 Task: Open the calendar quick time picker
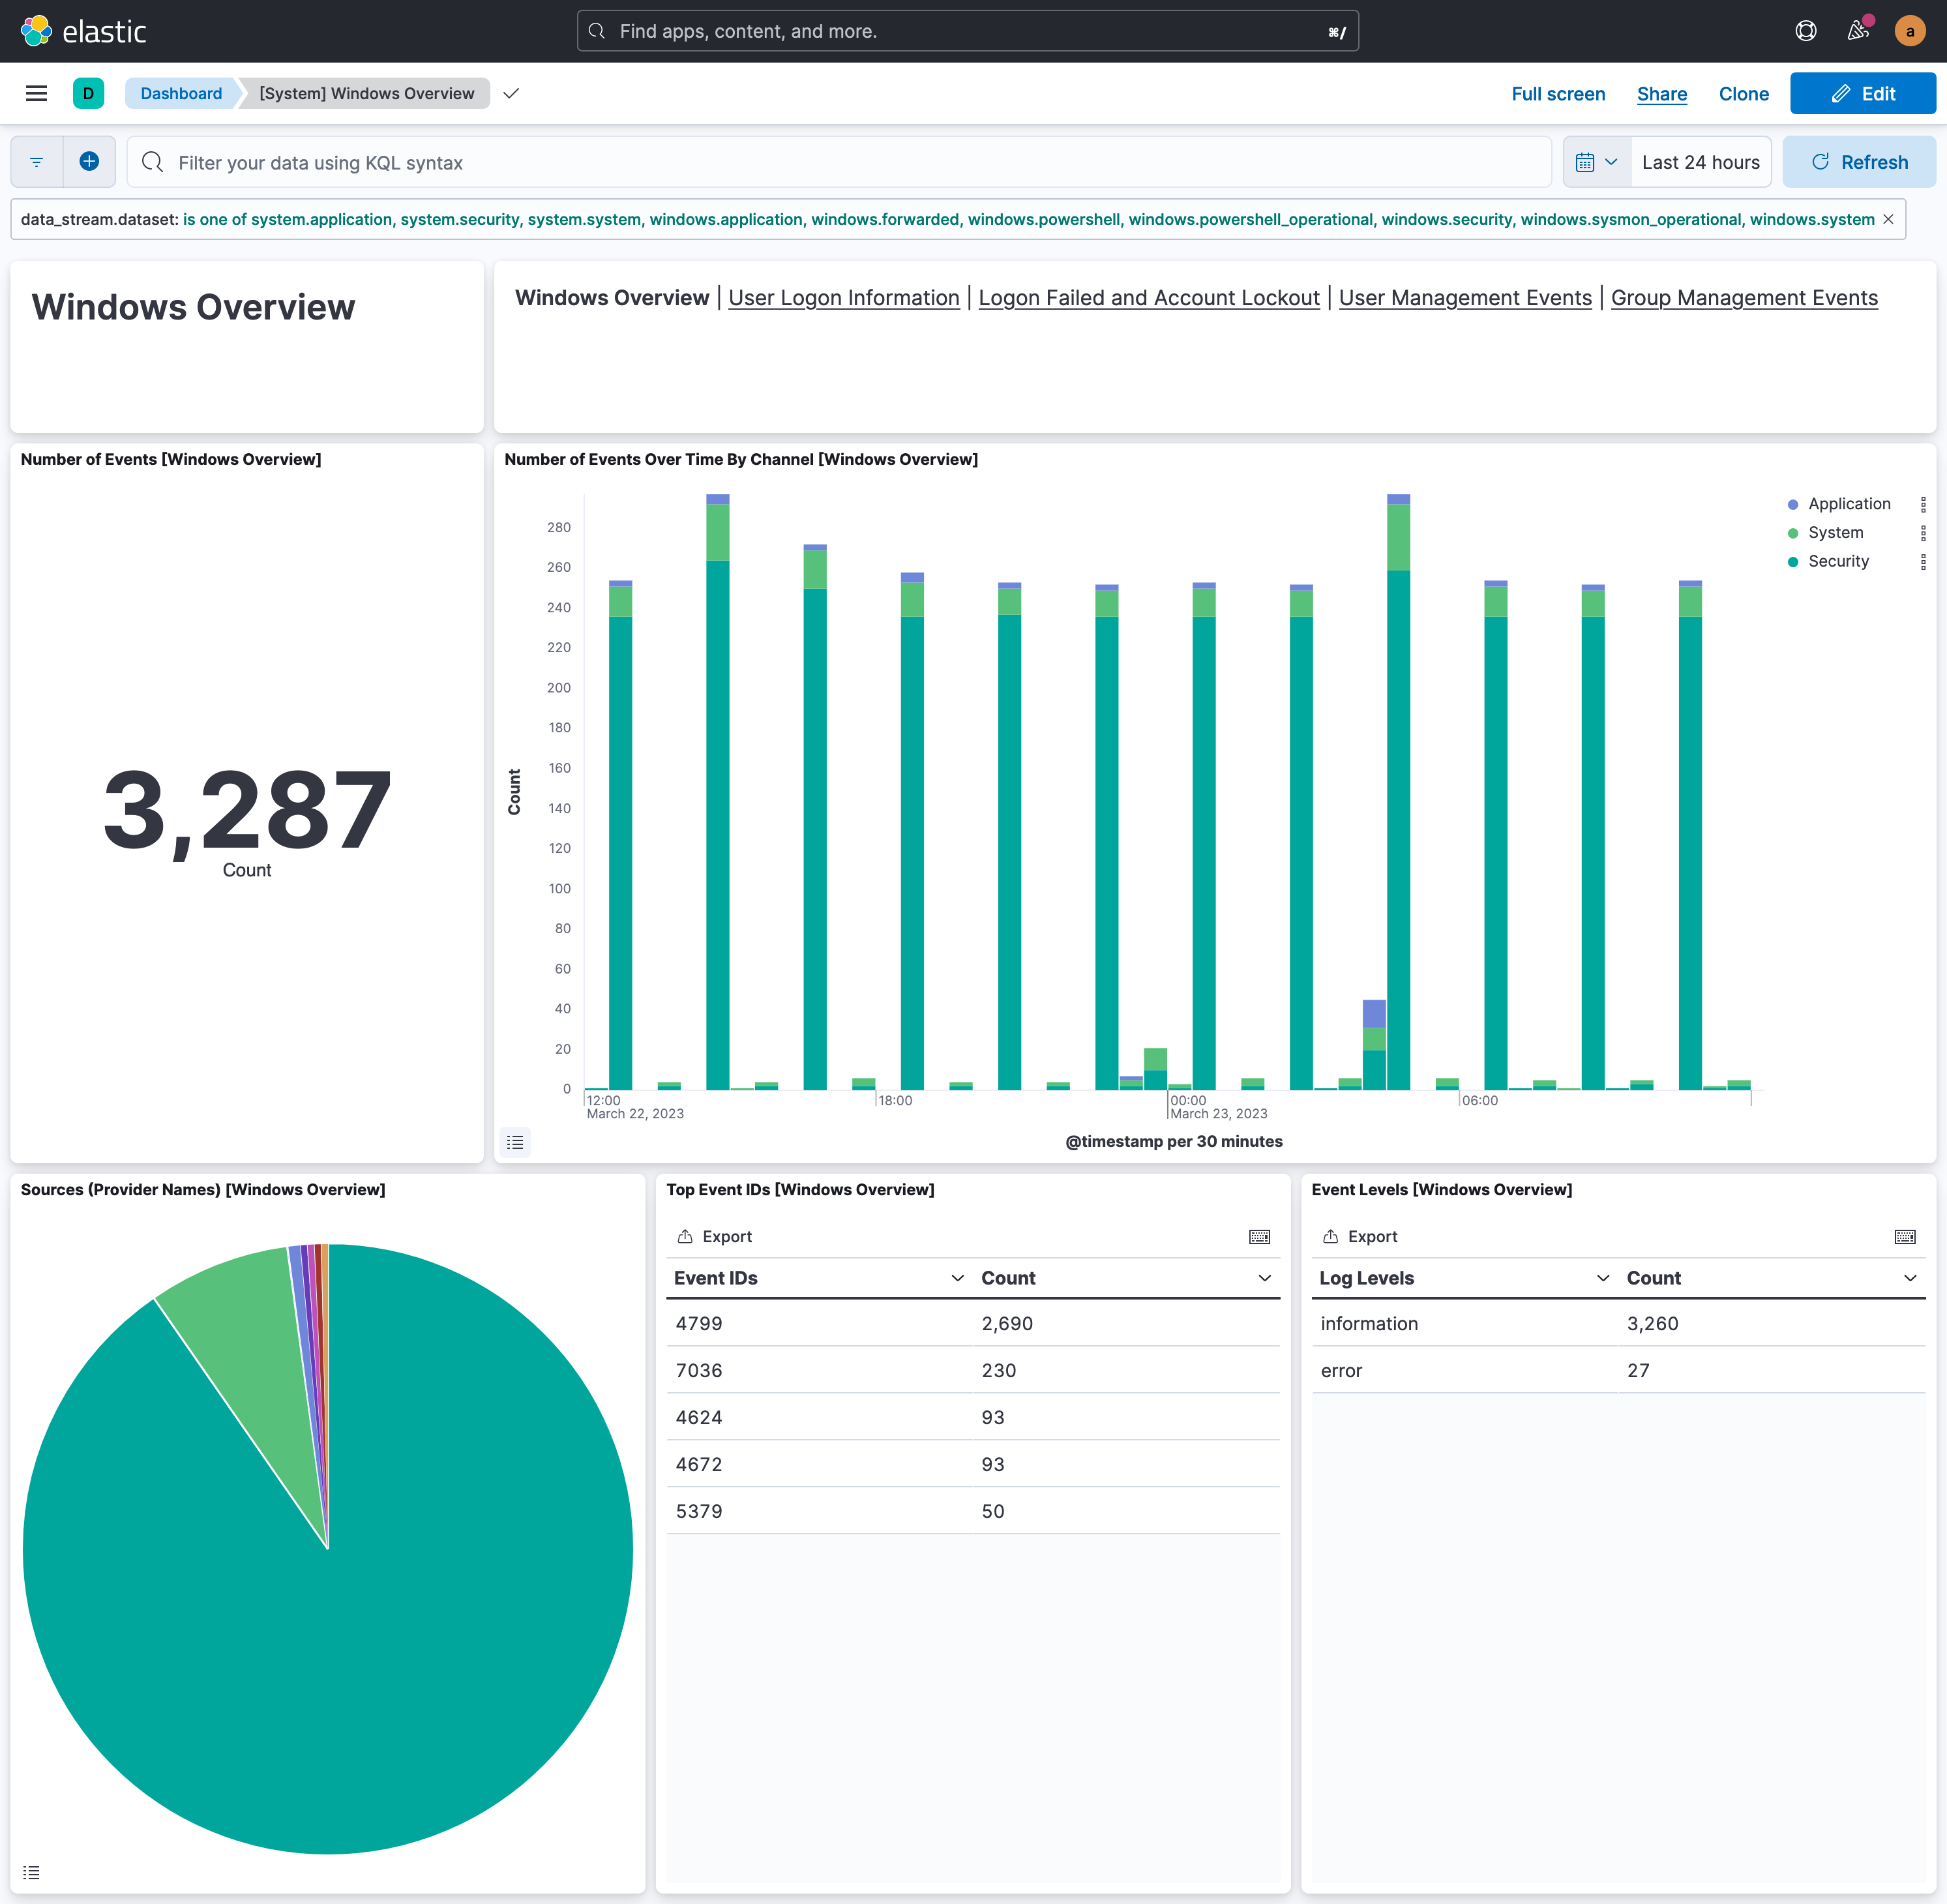pyautogui.click(x=1596, y=162)
